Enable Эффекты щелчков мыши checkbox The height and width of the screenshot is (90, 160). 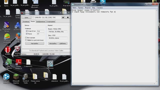[x=26, y=40]
